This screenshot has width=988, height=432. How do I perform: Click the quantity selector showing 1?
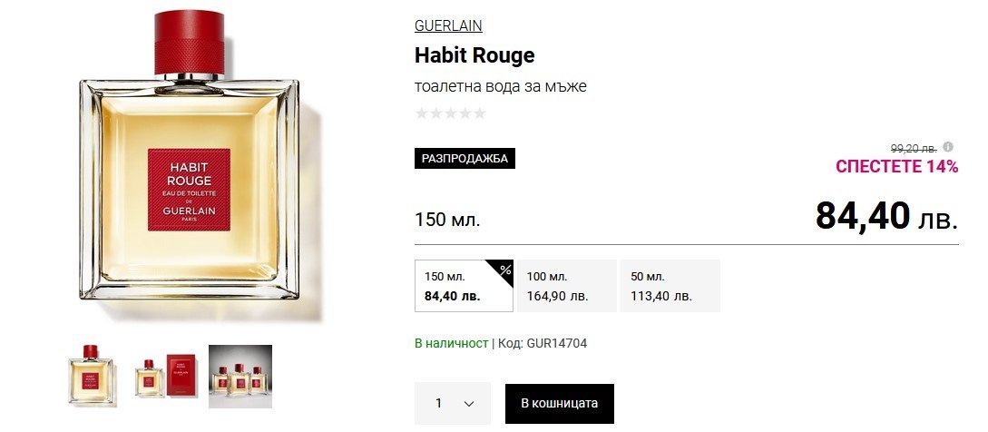click(453, 404)
